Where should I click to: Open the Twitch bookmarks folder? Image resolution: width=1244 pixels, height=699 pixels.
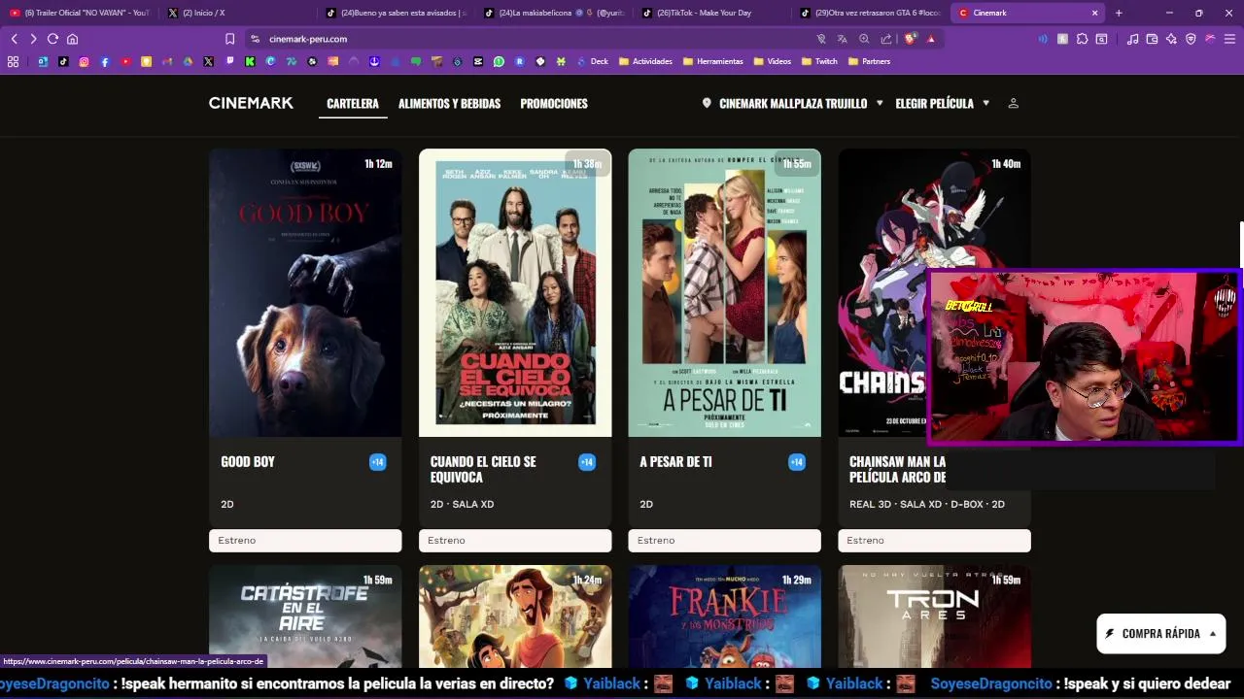click(x=818, y=61)
